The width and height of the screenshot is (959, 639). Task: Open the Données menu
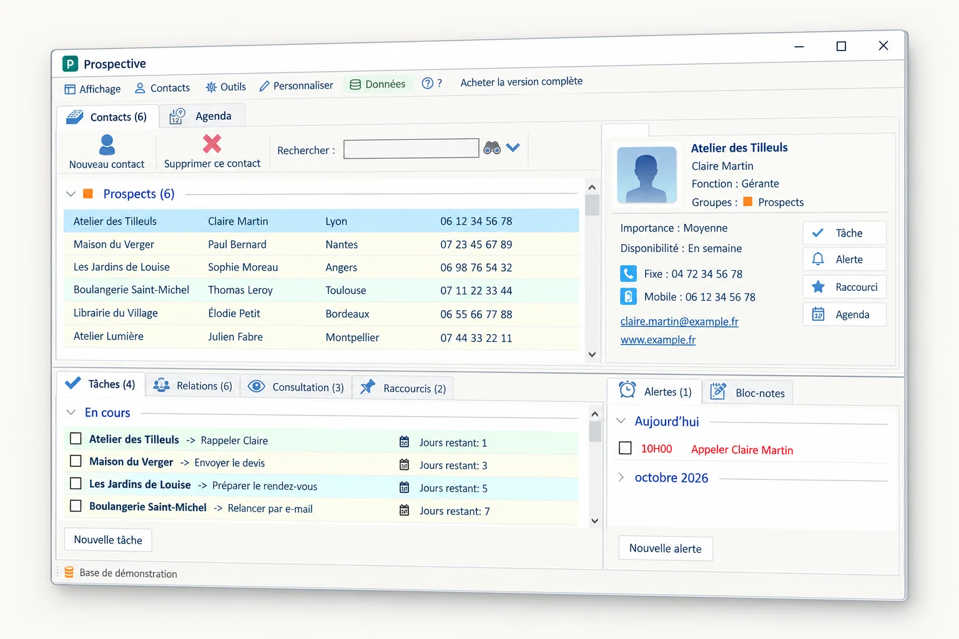pos(378,84)
